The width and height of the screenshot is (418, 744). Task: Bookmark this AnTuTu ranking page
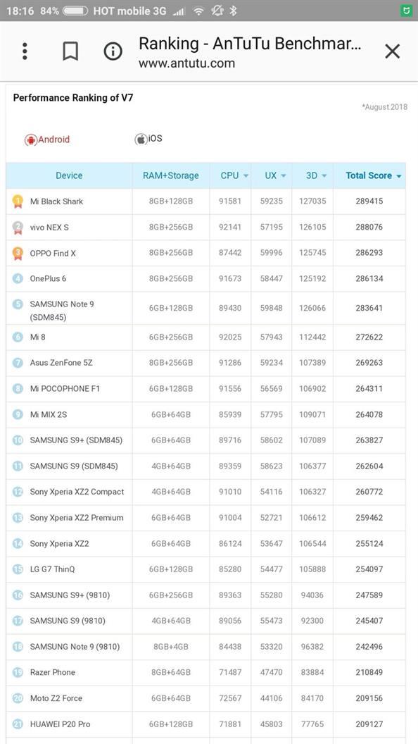(x=70, y=51)
